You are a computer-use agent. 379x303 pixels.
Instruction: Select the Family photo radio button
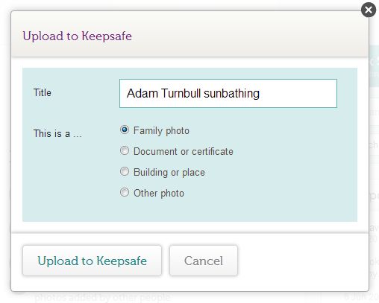(x=125, y=130)
